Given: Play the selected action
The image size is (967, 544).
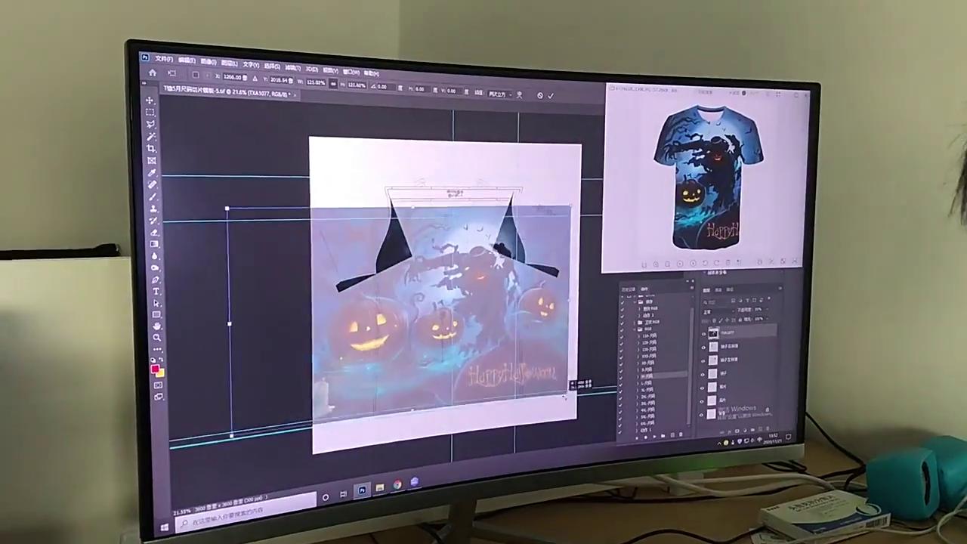Looking at the screenshot, I should 655,437.
